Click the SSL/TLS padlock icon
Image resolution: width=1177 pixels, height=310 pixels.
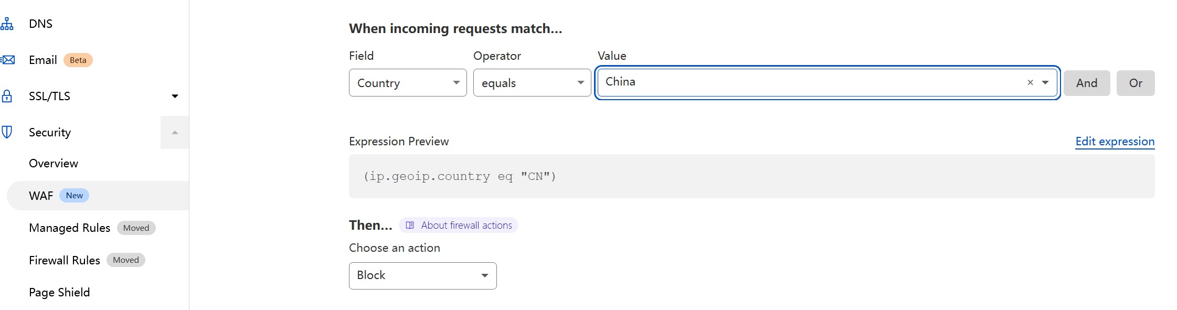point(7,96)
